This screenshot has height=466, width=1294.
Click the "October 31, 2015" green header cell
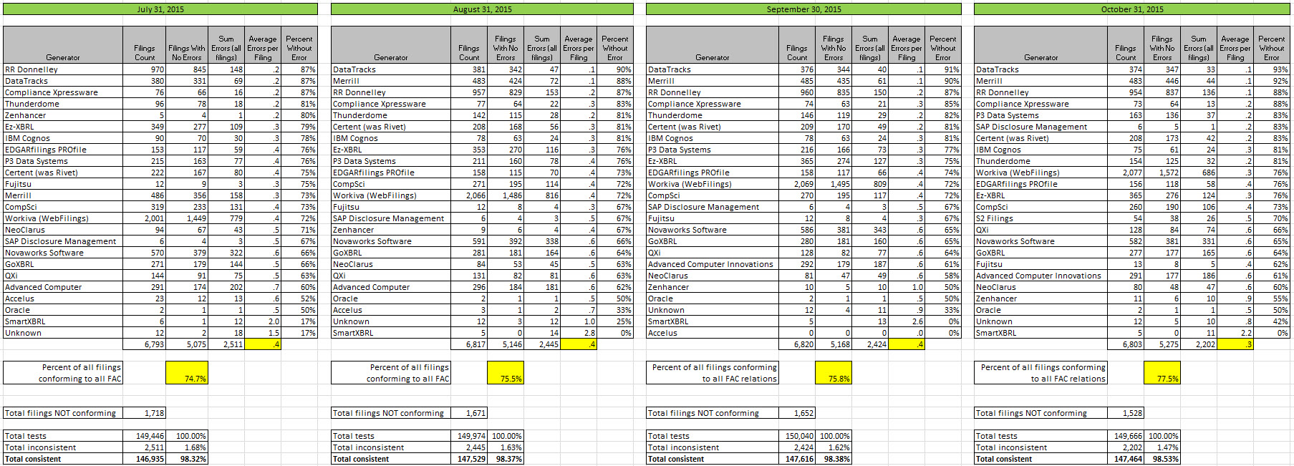coord(1132,9)
